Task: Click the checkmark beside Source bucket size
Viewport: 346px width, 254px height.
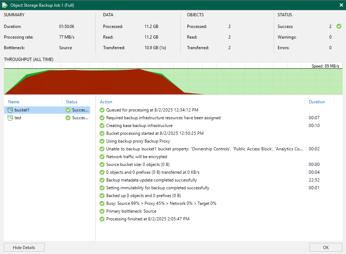Action: click(x=102, y=164)
